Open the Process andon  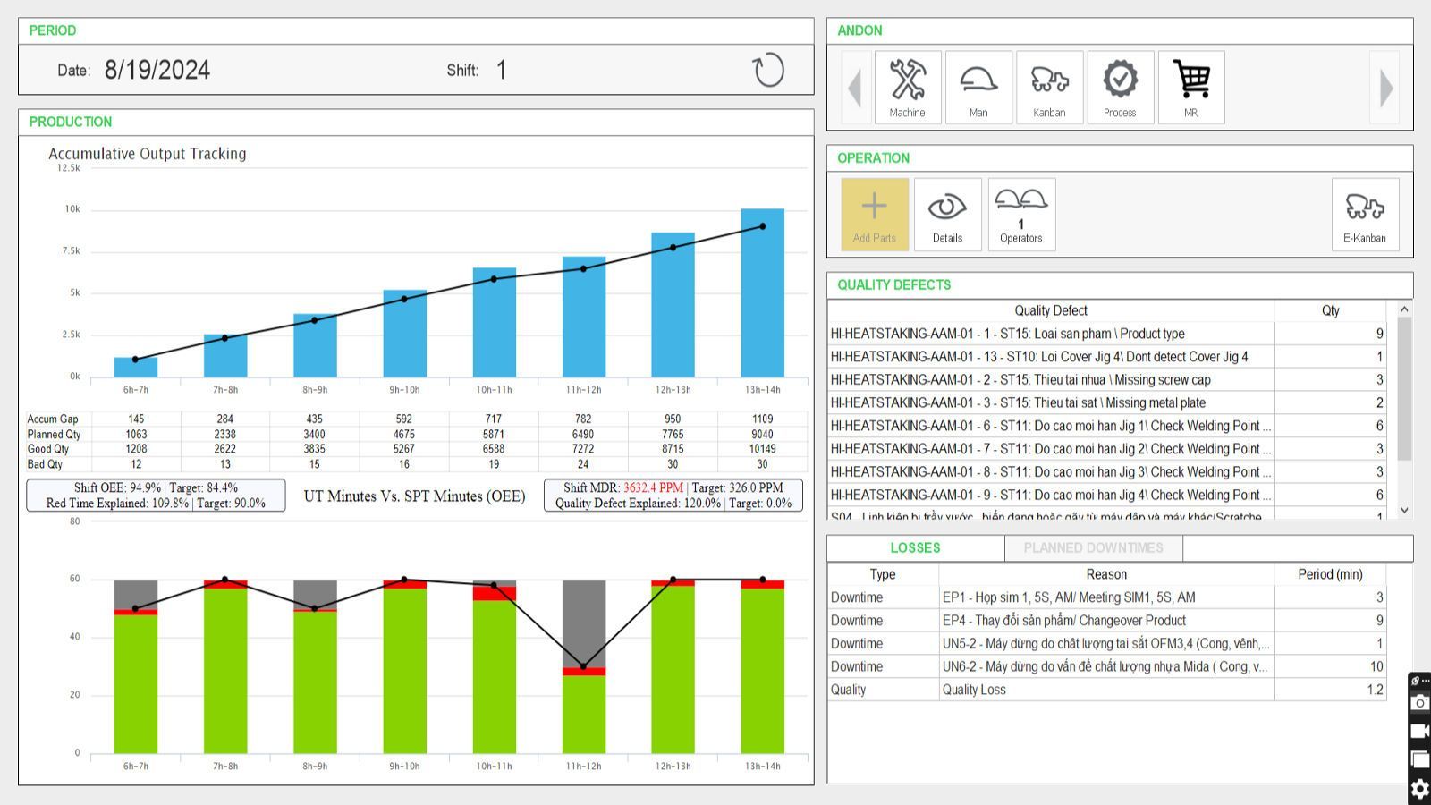(x=1120, y=87)
